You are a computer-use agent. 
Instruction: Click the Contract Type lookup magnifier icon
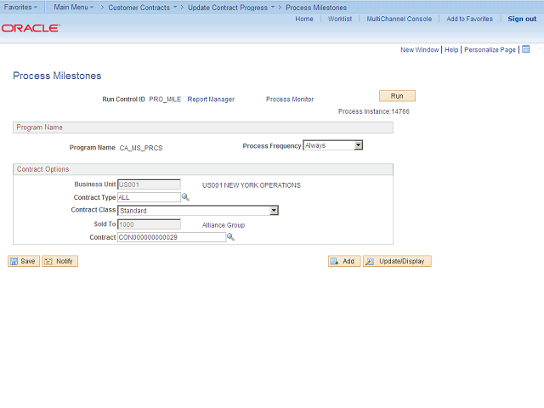click(185, 197)
